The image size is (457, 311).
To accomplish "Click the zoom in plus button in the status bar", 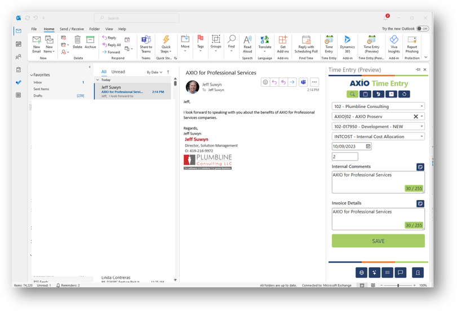I will (x=414, y=285).
